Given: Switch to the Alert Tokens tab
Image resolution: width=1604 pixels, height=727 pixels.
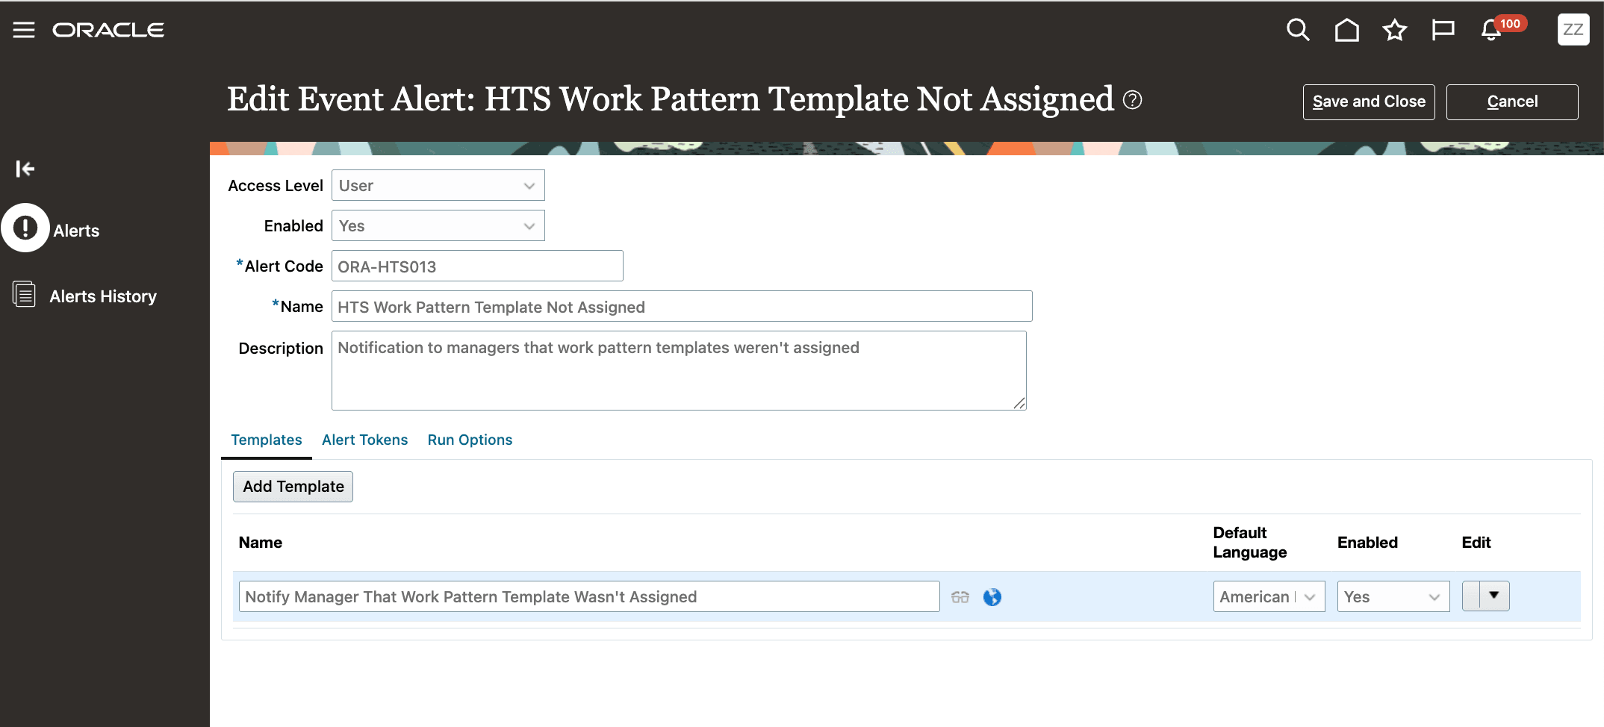Looking at the screenshot, I should tap(364, 440).
